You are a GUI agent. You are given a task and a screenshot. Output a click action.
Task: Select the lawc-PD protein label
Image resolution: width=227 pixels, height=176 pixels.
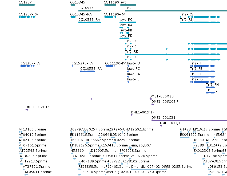click(133, 63)
